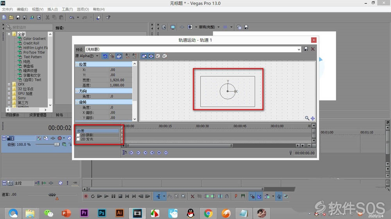Image resolution: width=391 pixels, height=219 pixels.
Task: Expand the GPU 加速 folder
Action: 9,94
